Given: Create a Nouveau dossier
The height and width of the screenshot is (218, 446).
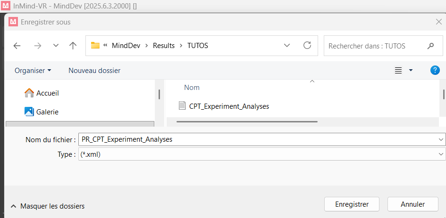Looking at the screenshot, I should [x=94, y=70].
